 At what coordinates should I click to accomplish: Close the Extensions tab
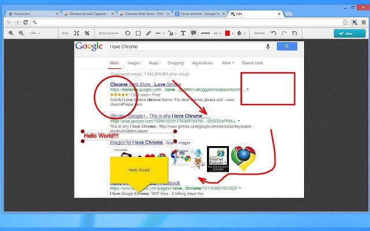click(x=57, y=14)
